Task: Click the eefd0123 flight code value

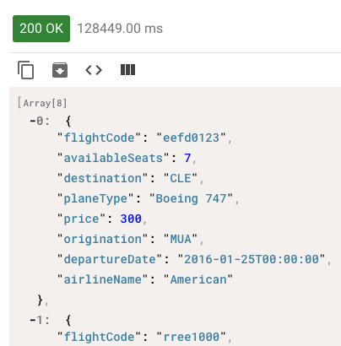Action: coord(191,138)
